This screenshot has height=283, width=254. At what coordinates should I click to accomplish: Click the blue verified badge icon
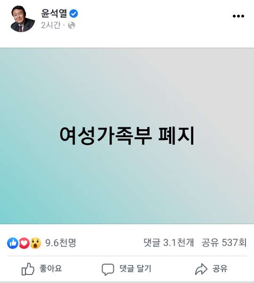tap(74, 14)
